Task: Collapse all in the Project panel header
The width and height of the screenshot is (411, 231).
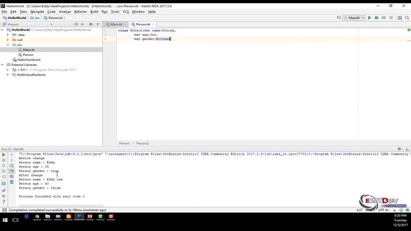Action: coord(82,24)
